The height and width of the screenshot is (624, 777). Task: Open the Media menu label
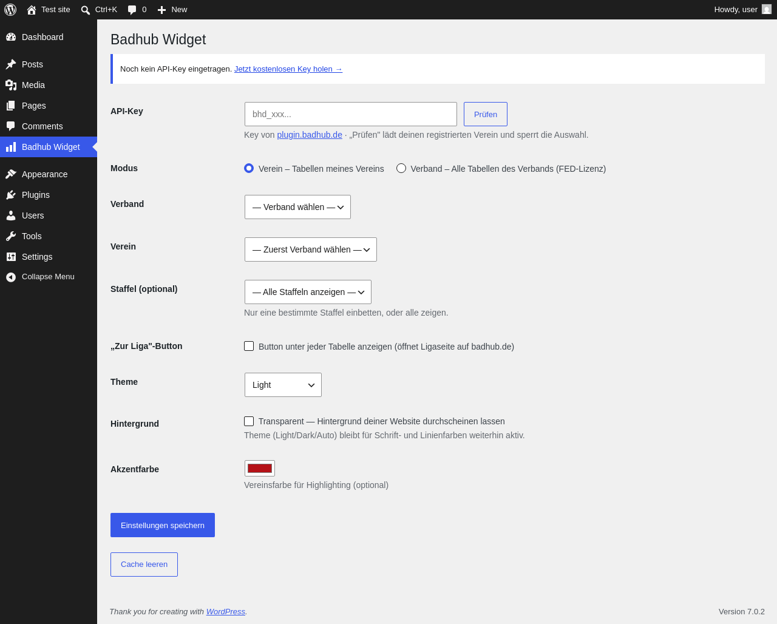[x=33, y=85]
